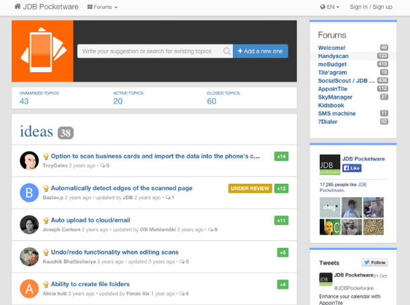Click the +14 vote badge
The width and height of the screenshot is (410, 305).
[281, 156]
